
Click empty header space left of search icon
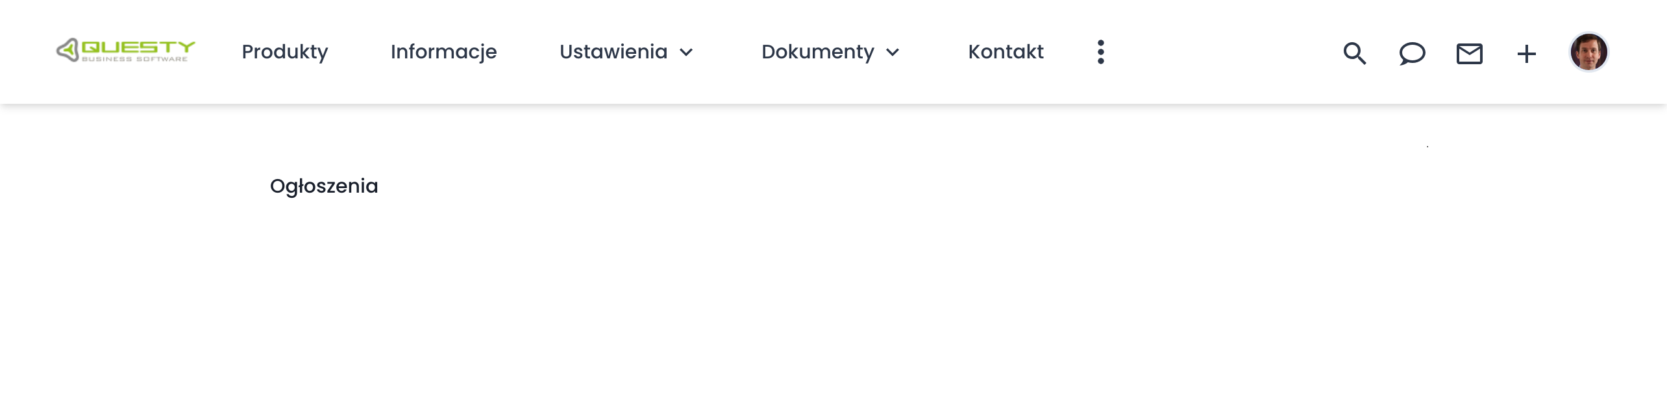[x=1220, y=52]
